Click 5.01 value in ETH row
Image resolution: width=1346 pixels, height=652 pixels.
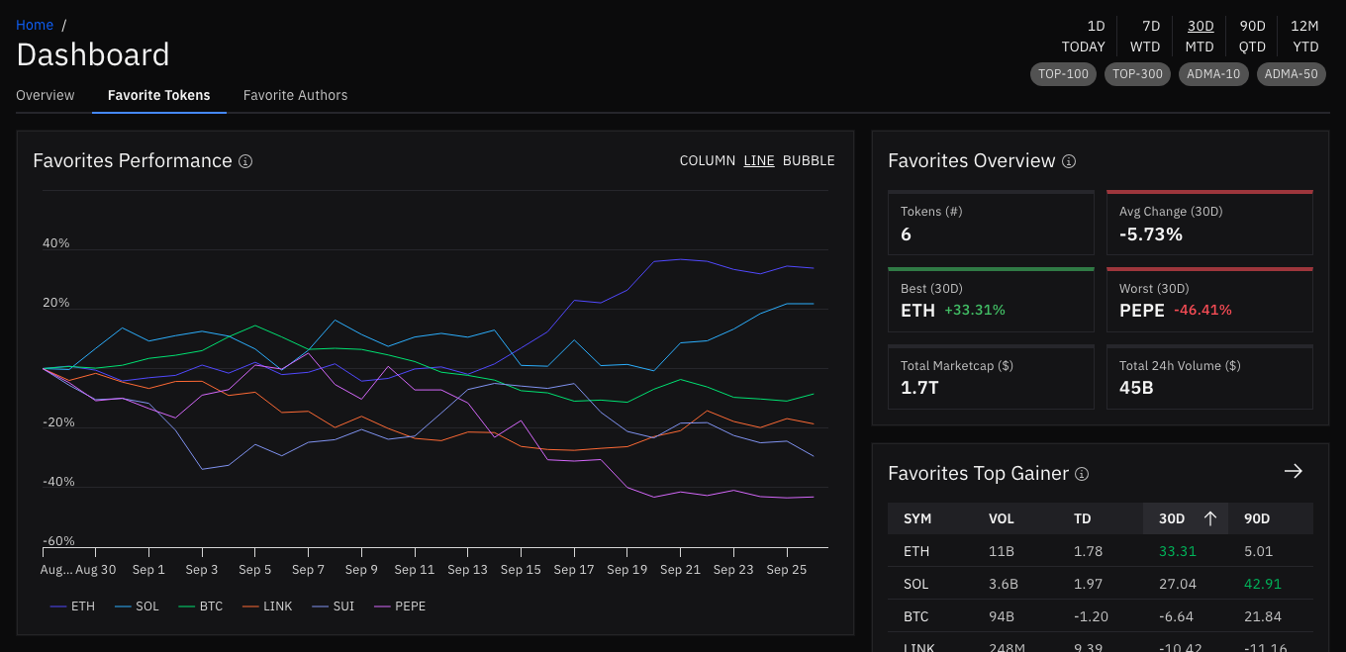tap(1259, 551)
